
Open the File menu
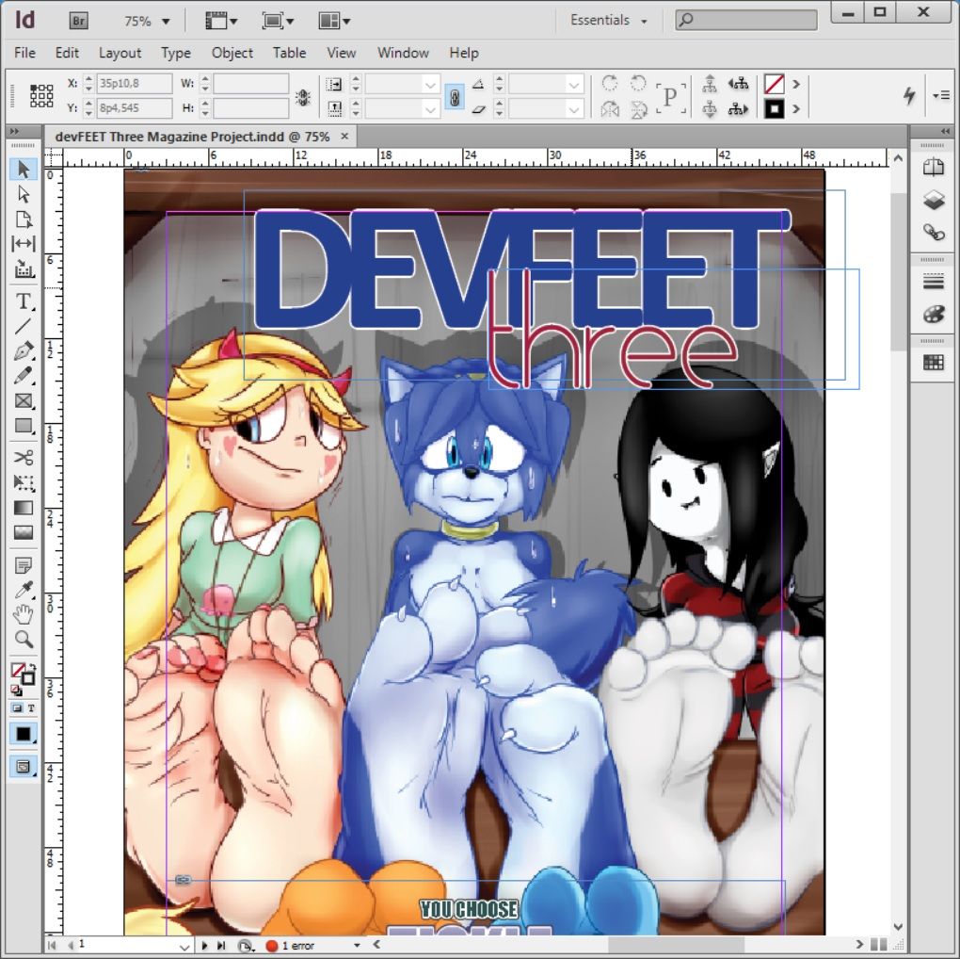(x=24, y=53)
